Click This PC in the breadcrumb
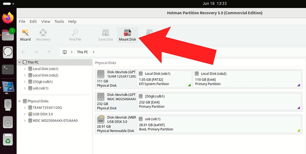 [82, 52]
